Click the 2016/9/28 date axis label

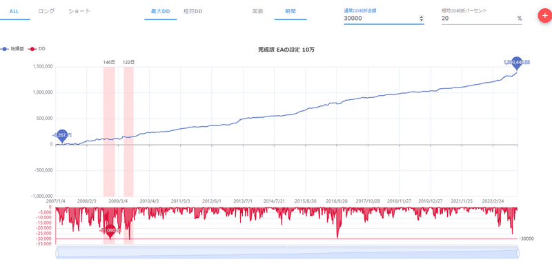337,201
